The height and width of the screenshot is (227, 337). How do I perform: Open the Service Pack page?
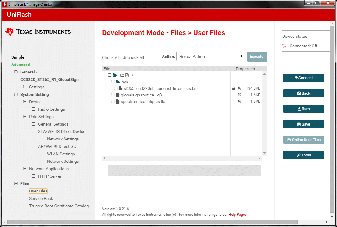coord(41,198)
